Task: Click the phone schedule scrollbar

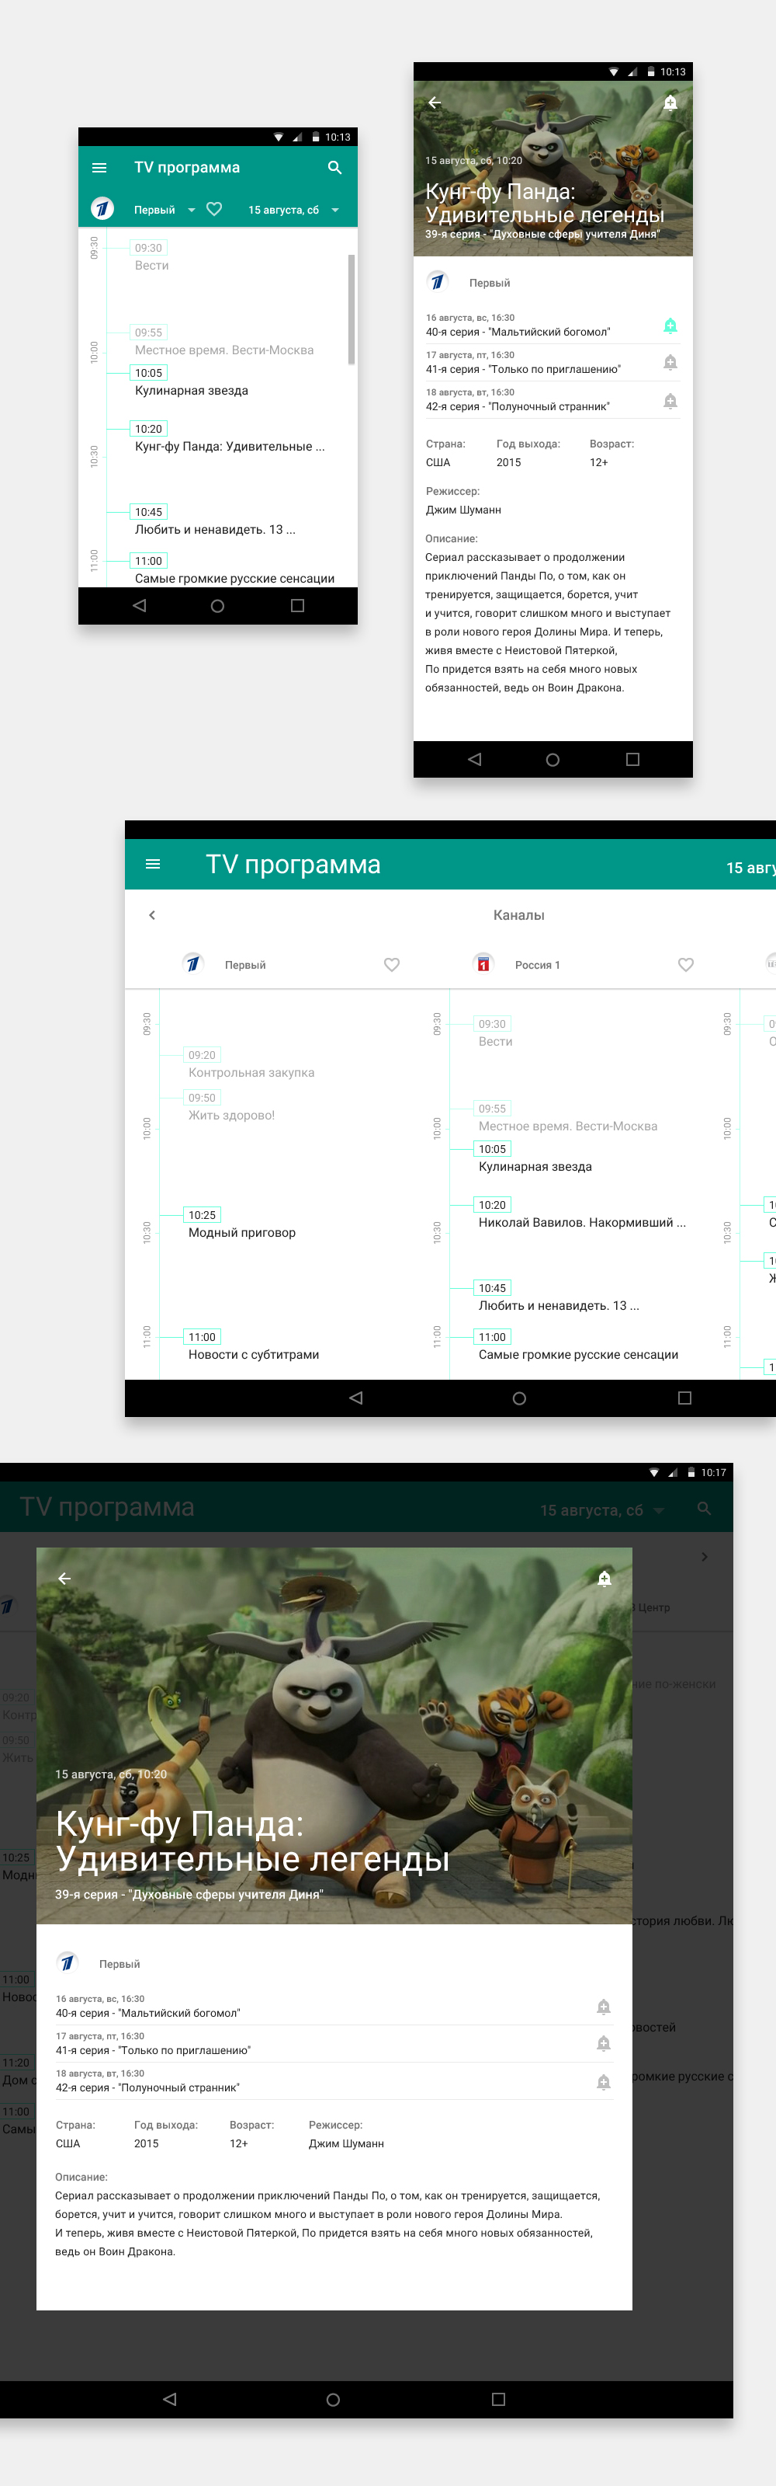Action: [351, 309]
